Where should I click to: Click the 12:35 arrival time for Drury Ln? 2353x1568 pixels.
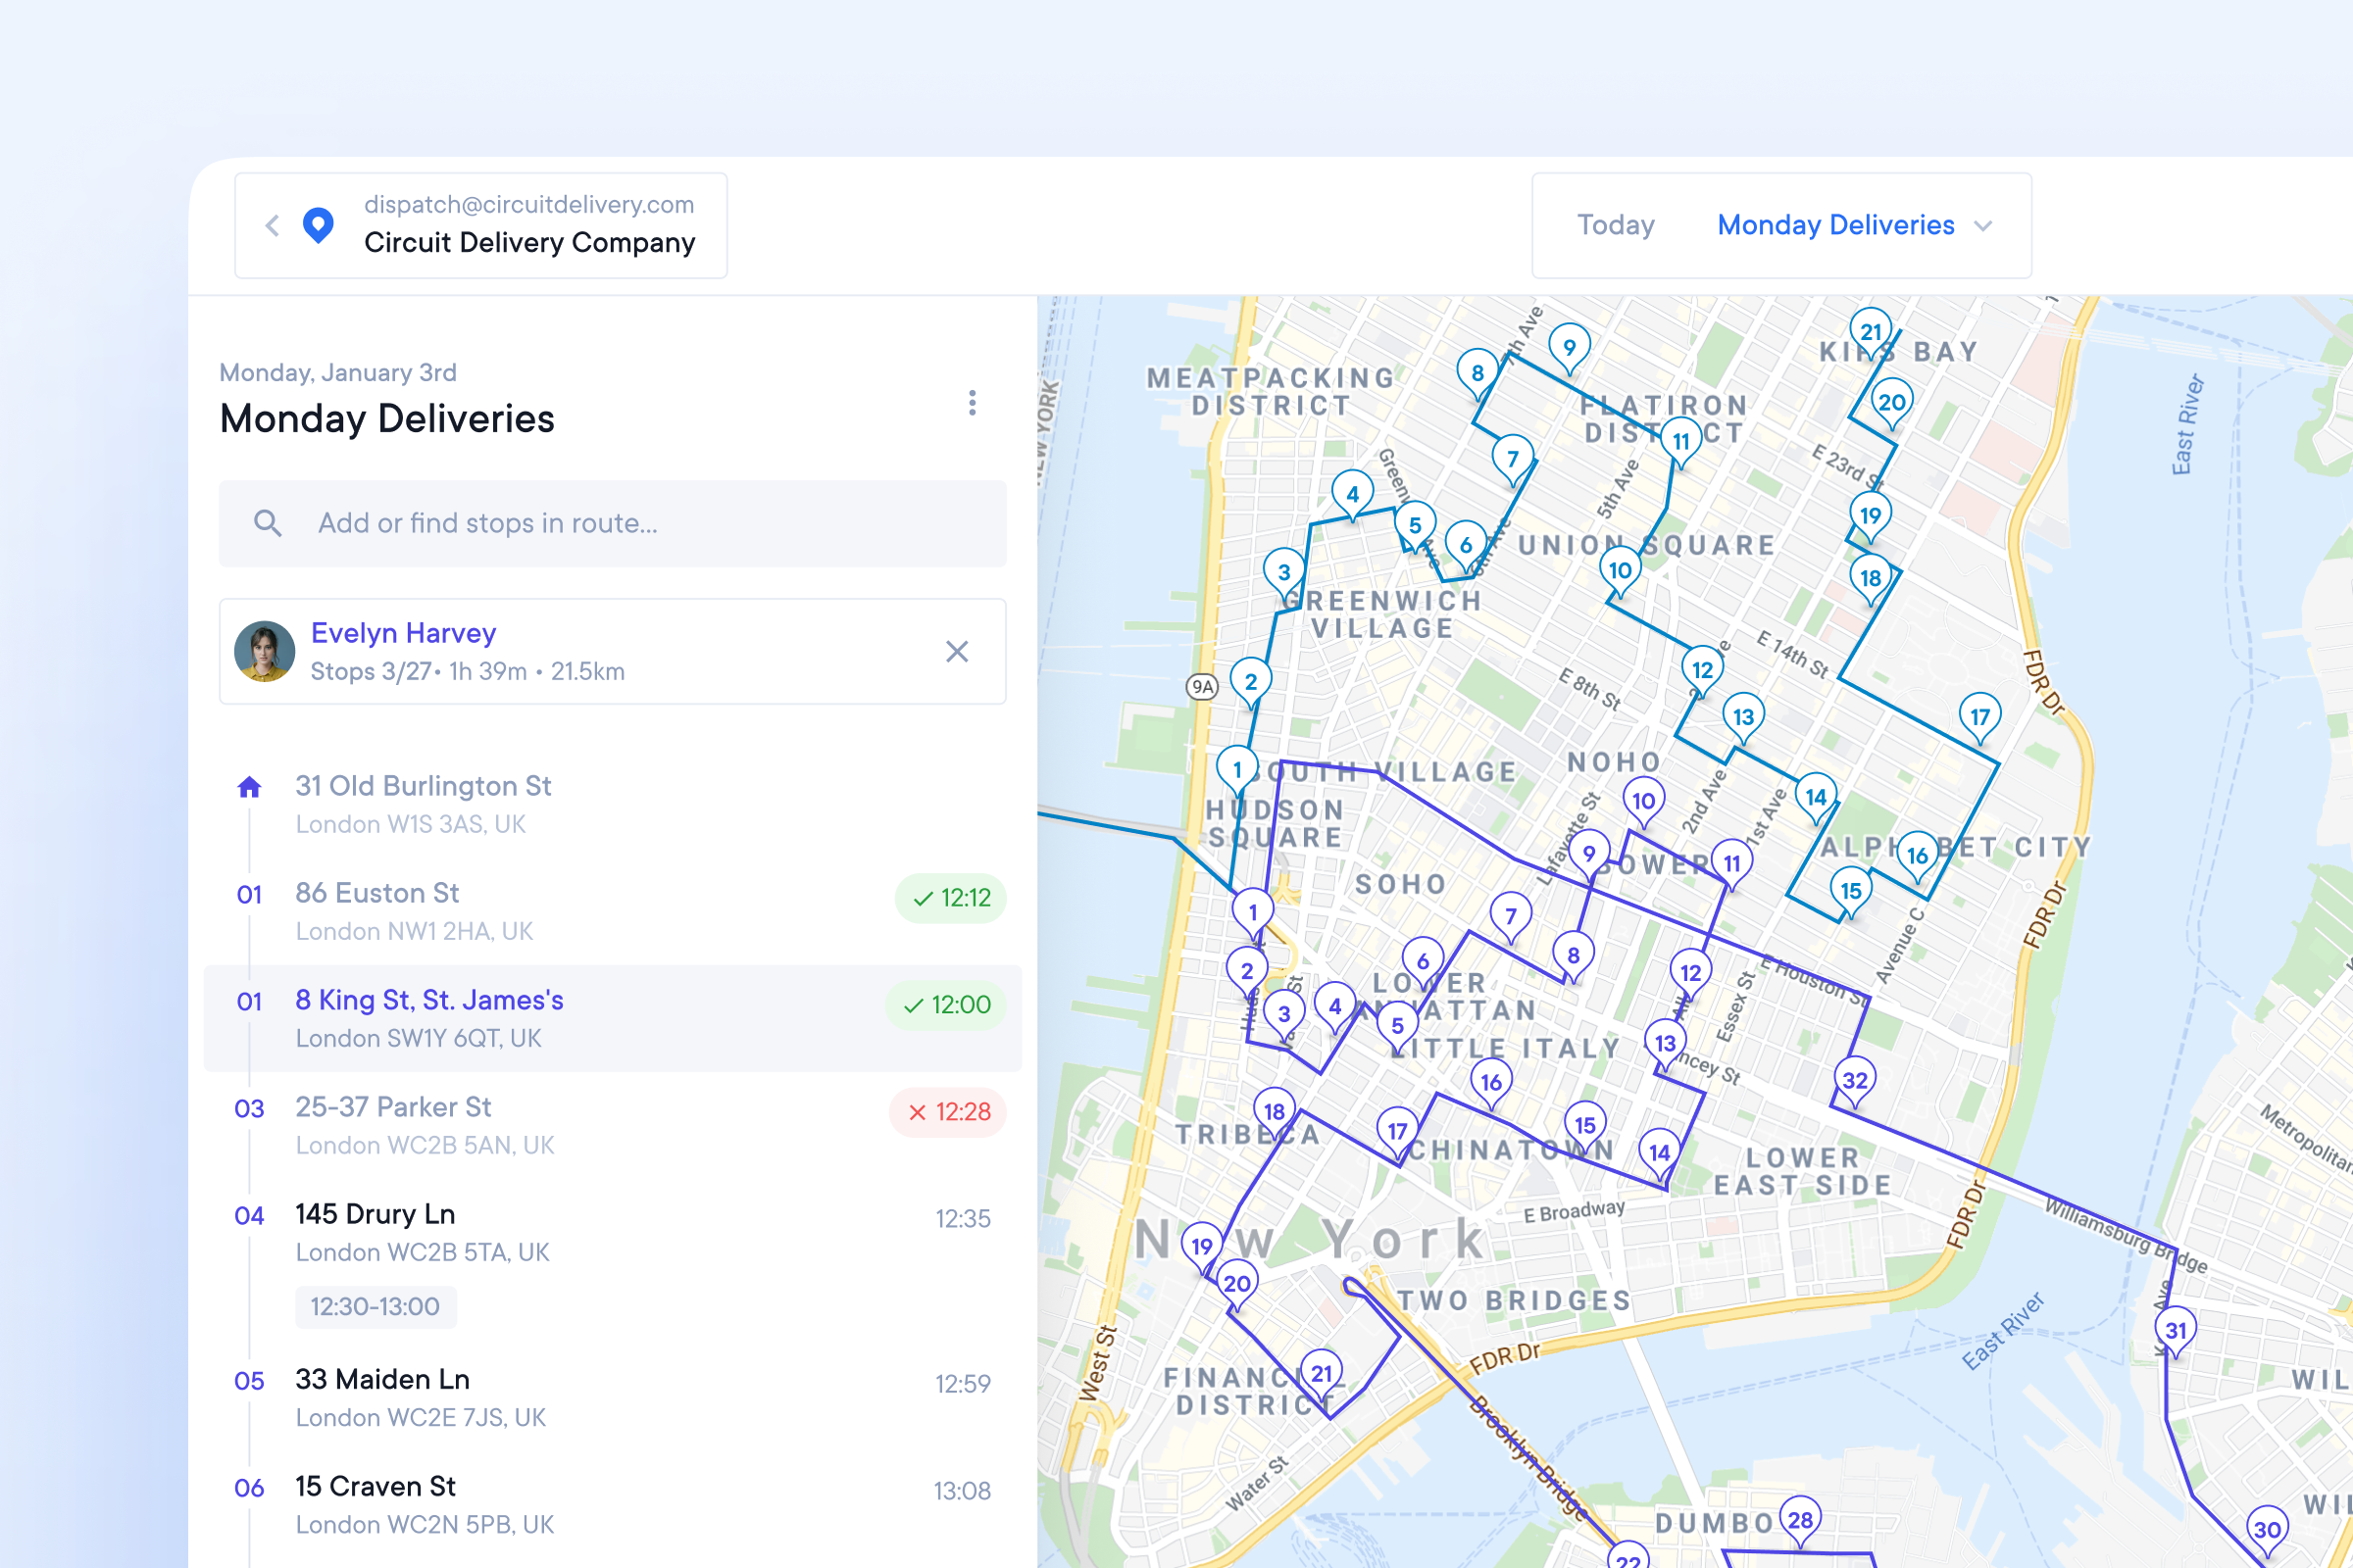pos(963,1219)
